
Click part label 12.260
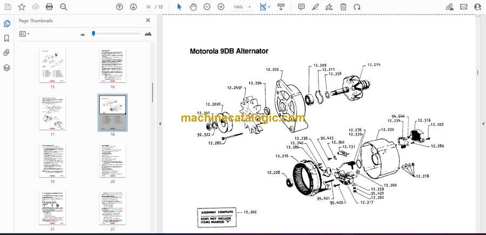pyautogui.click(x=390, y=185)
